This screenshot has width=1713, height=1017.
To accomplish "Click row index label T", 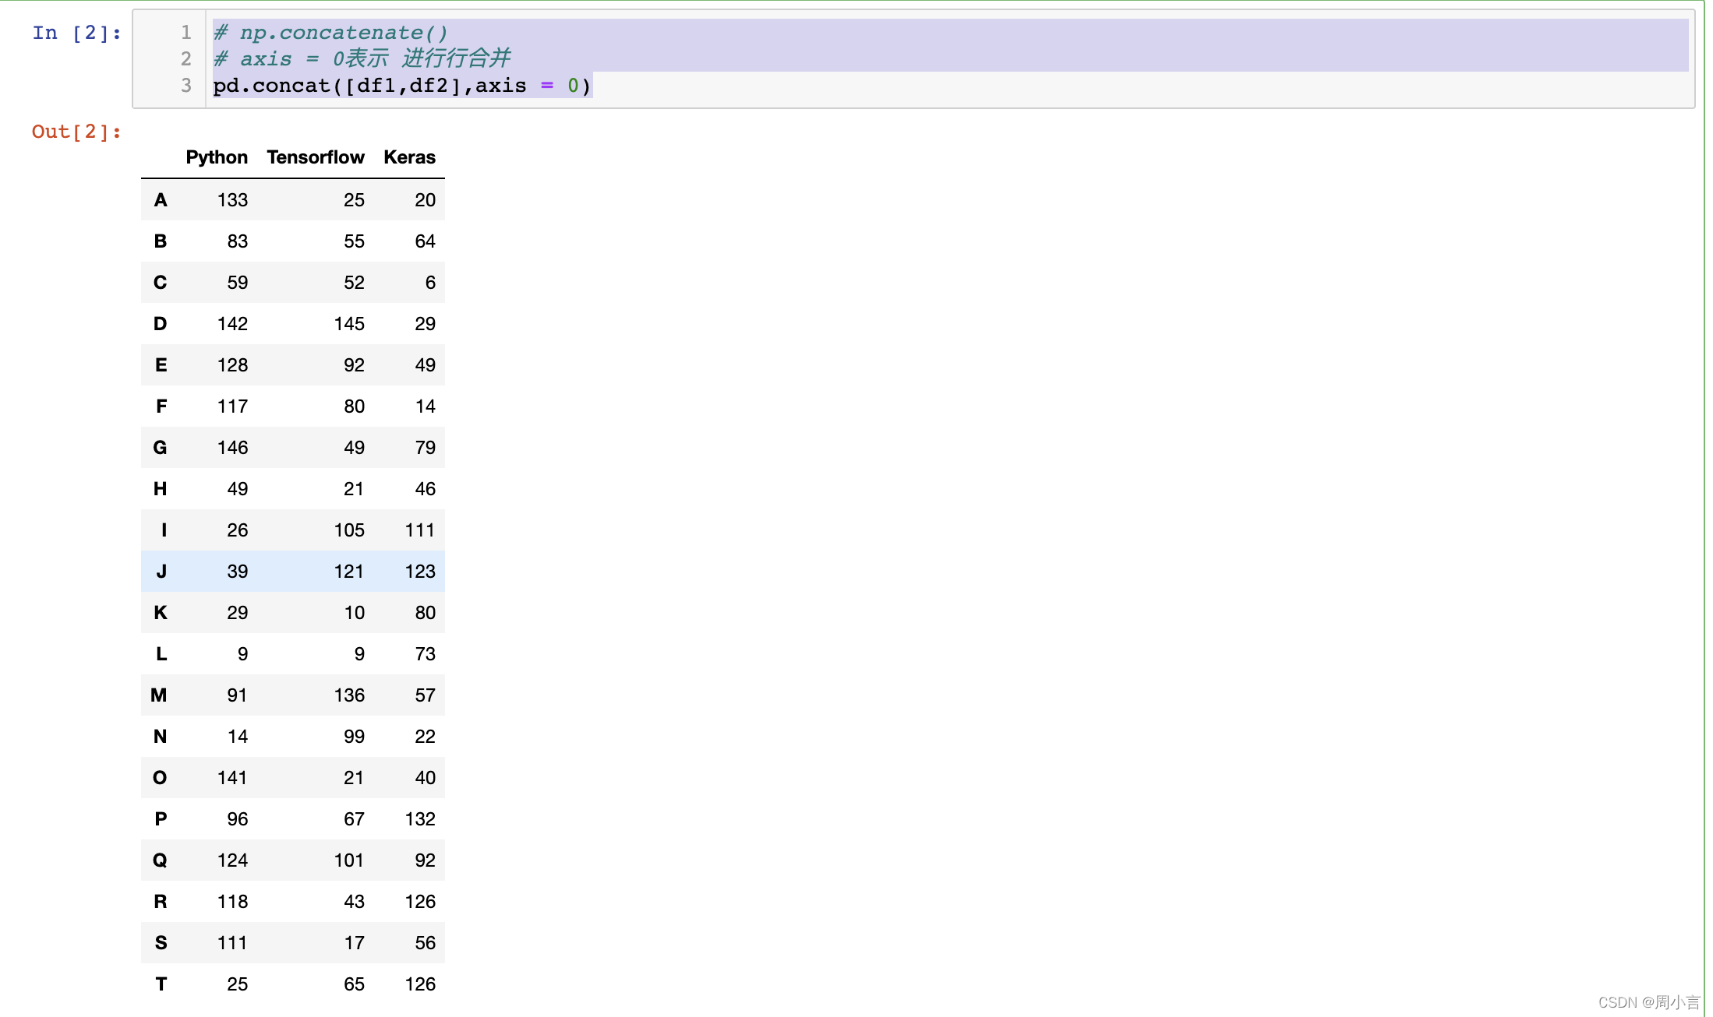I will click(x=161, y=984).
